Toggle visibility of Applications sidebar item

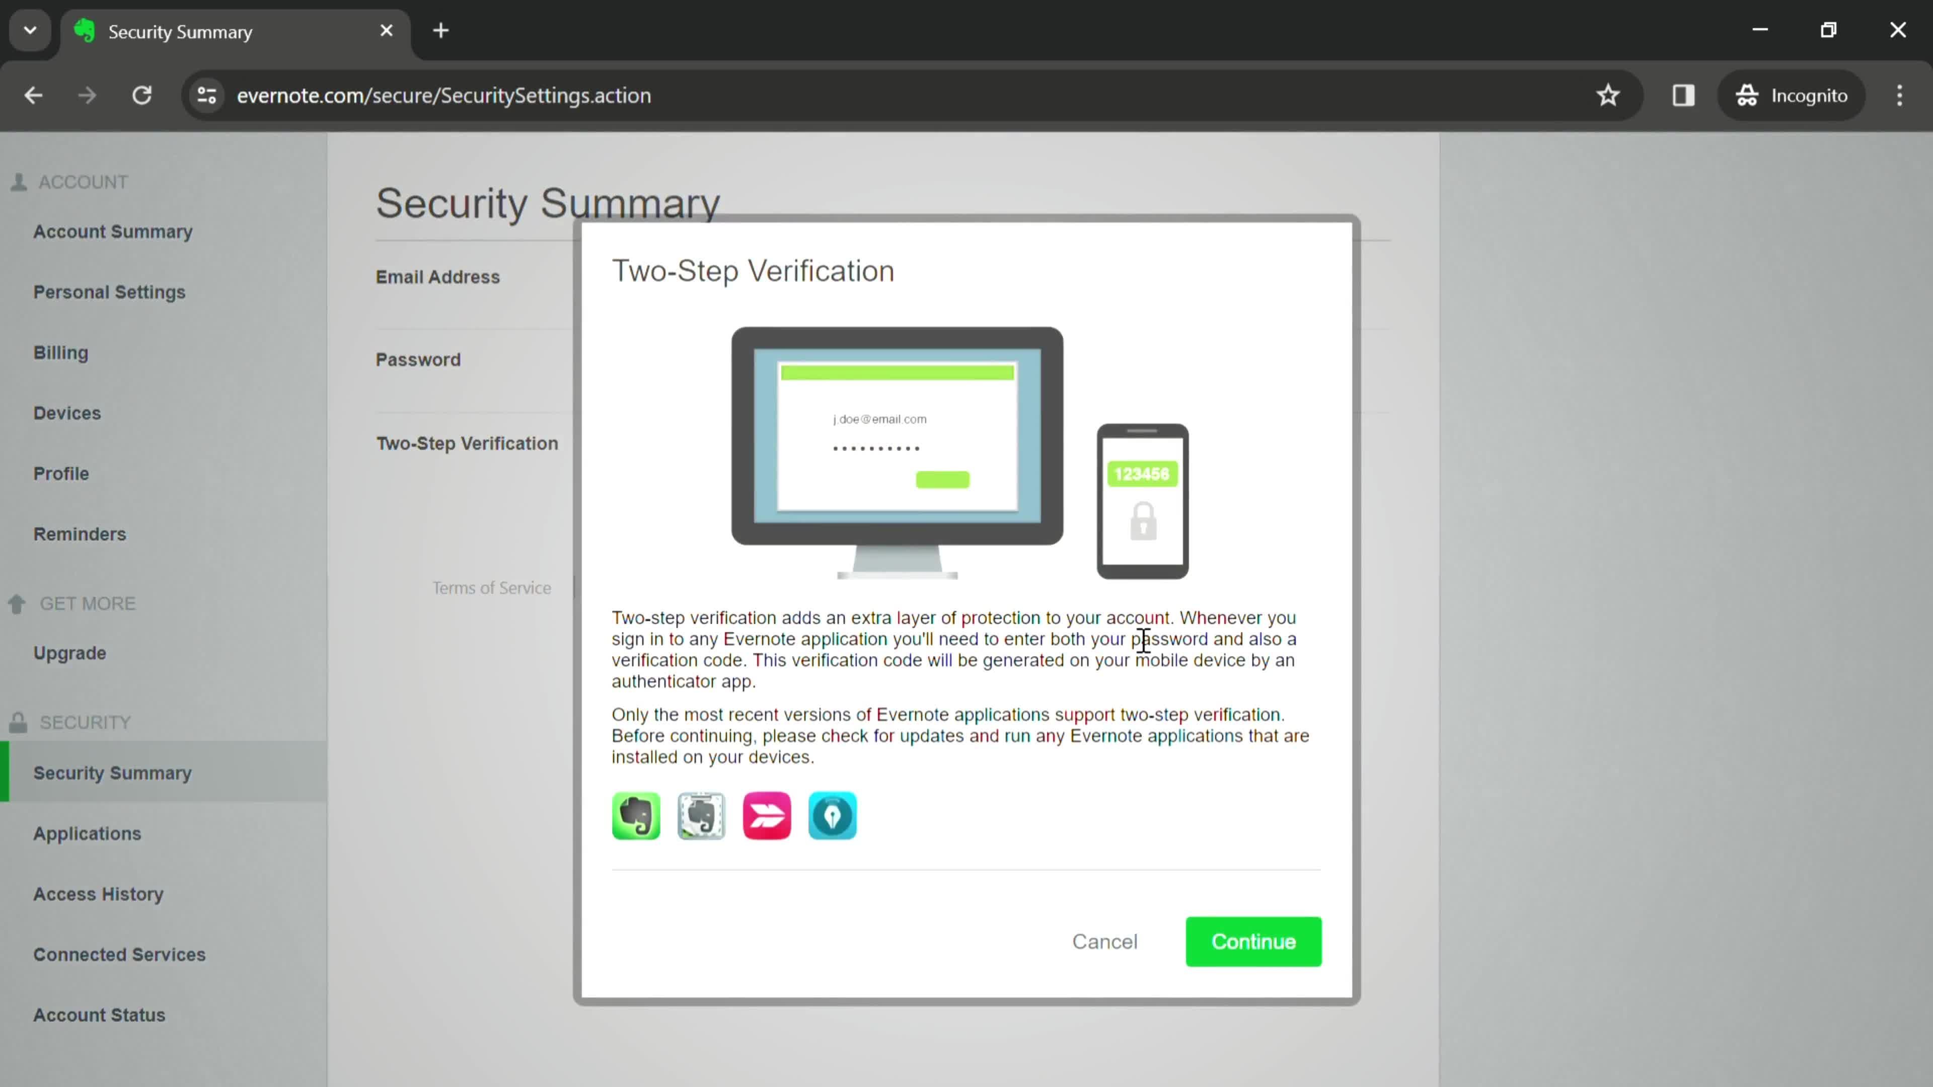click(86, 833)
